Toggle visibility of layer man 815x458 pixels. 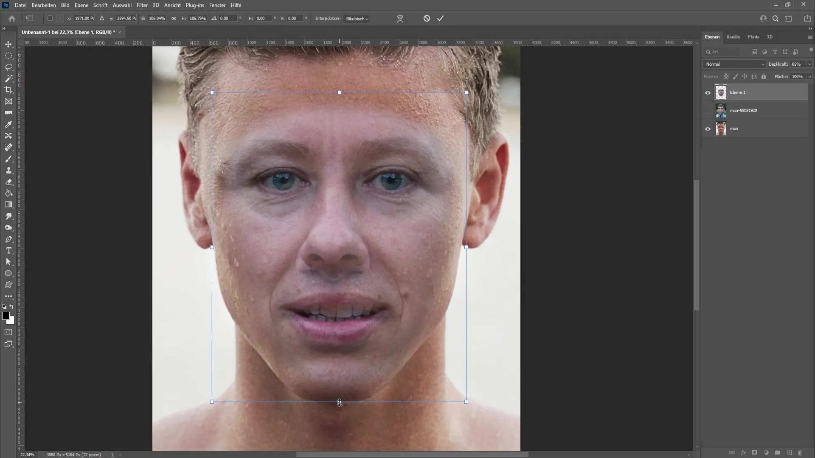(708, 128)
